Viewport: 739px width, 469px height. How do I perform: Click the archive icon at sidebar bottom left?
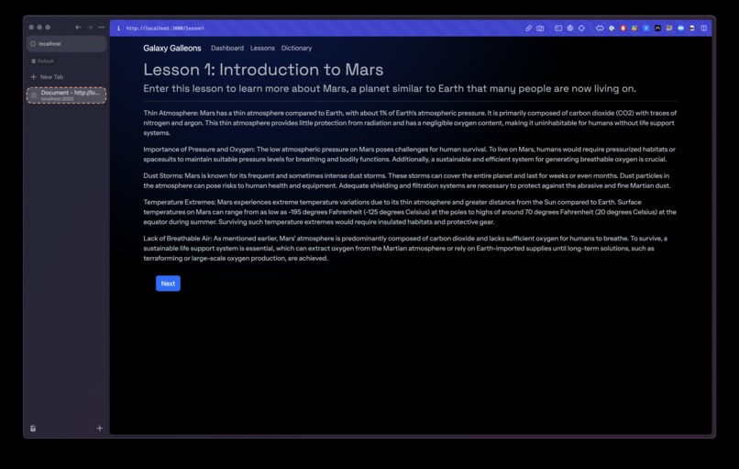click(x=33, y=429)
